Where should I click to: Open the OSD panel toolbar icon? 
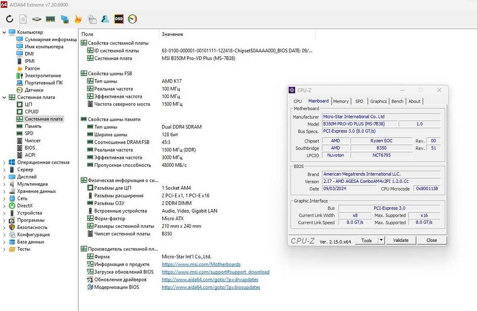click(119, 19)
